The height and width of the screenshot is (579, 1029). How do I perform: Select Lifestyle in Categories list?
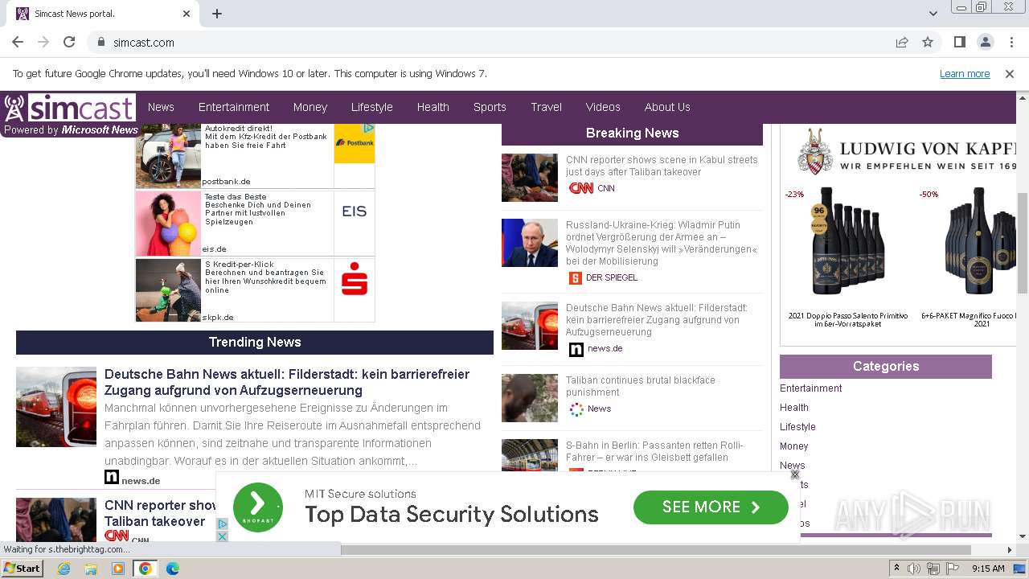click(x=797, y=427)
